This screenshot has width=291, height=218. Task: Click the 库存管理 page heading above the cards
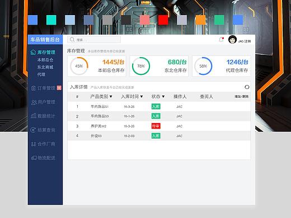tap(76, 51)
